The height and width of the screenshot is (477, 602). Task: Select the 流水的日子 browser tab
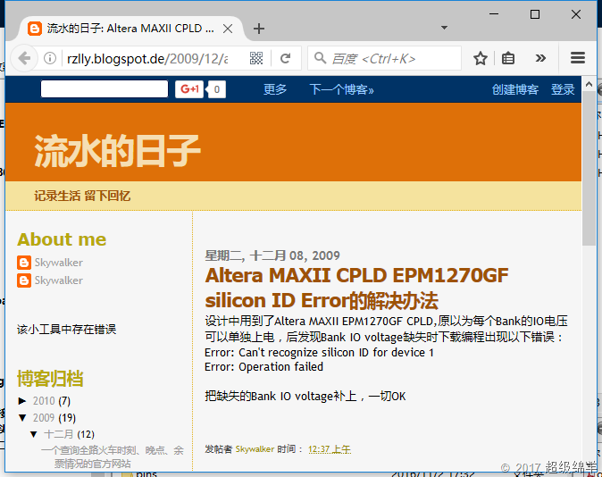click(x=125, y=28)
